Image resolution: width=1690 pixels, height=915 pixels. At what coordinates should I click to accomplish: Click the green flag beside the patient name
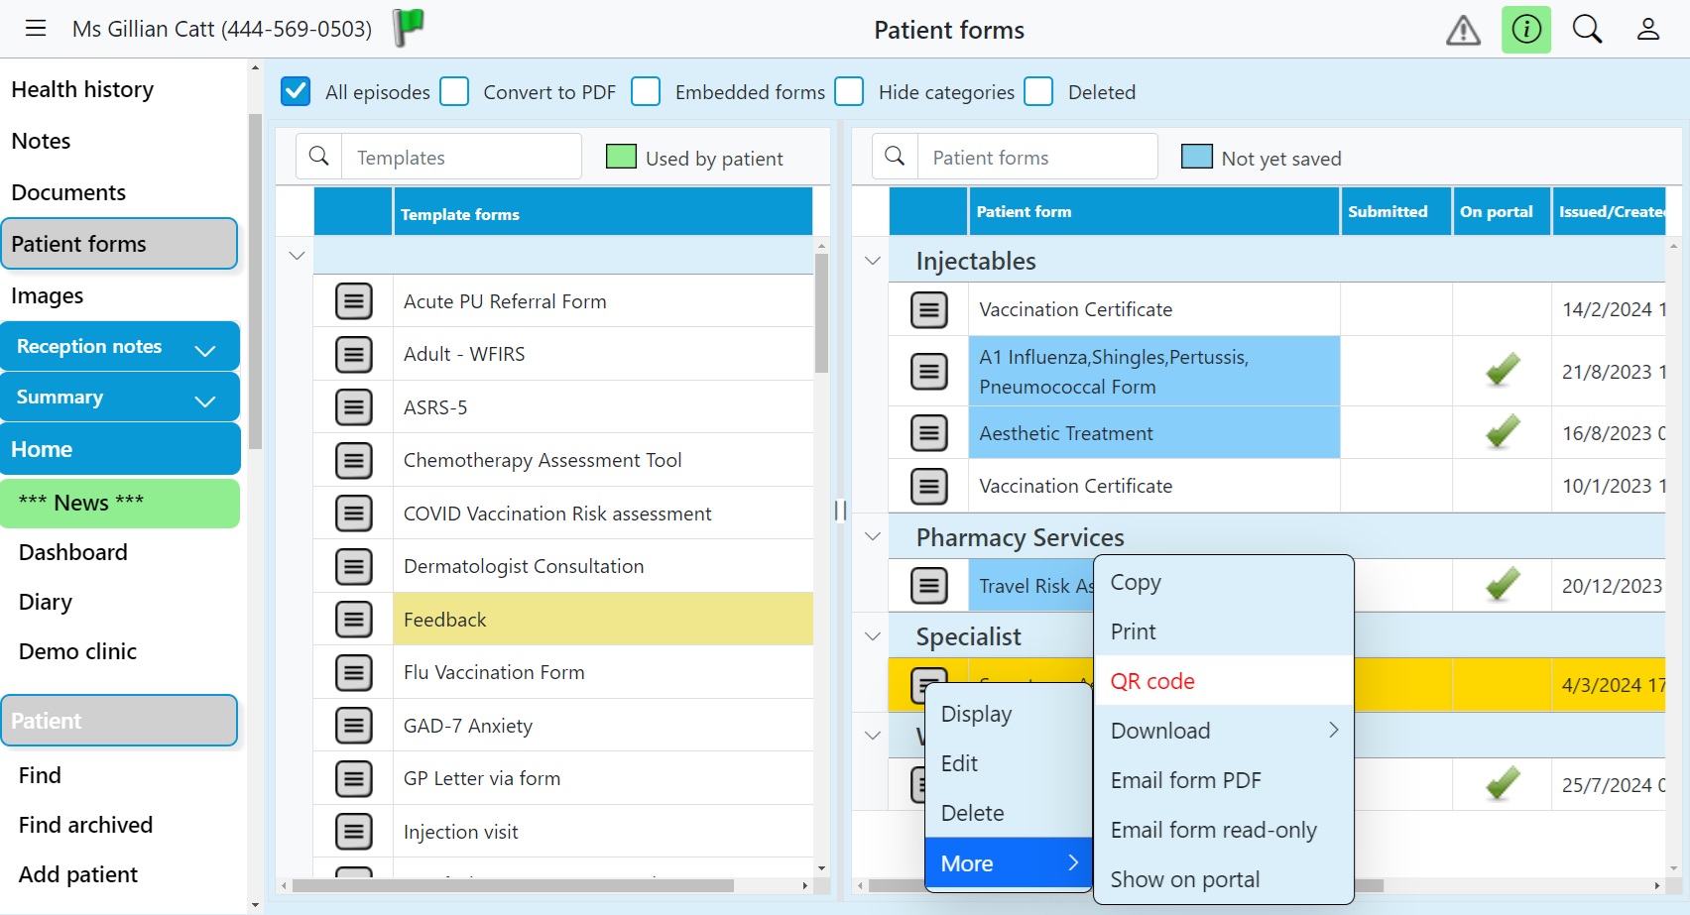(407, 26)
